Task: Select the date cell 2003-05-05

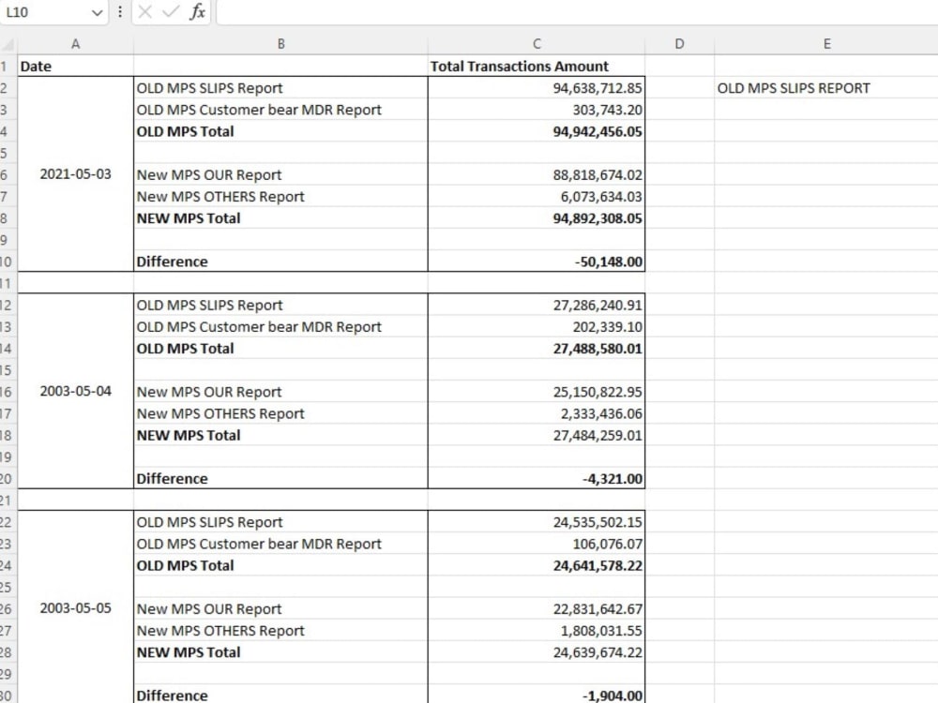Action: (x=75, y=608)
